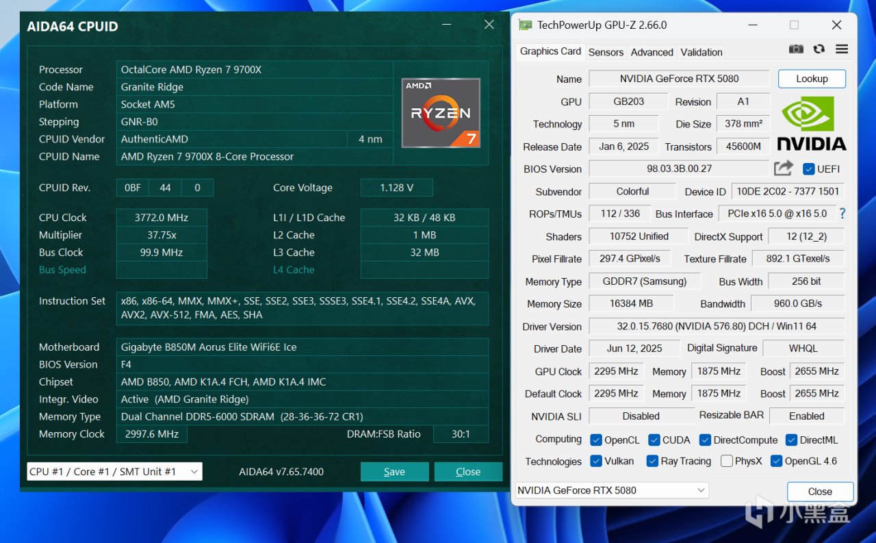Click the DRAM:FSB Ratio 30:1 value
The image size is (876, 543).
(x=461, y=434)
